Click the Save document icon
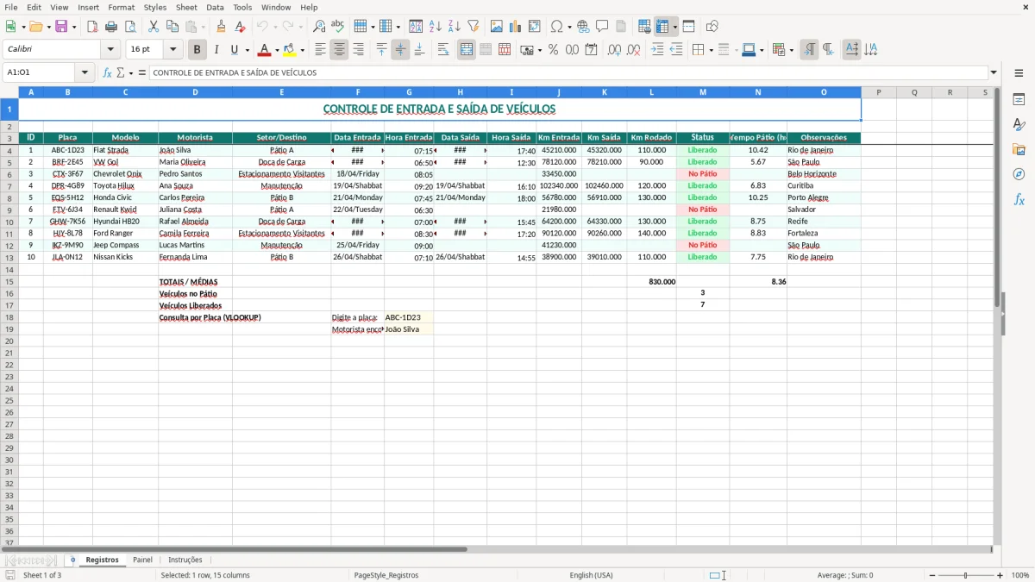Image resolution: width=1035 pixels, height=582 pixels. 61,27
